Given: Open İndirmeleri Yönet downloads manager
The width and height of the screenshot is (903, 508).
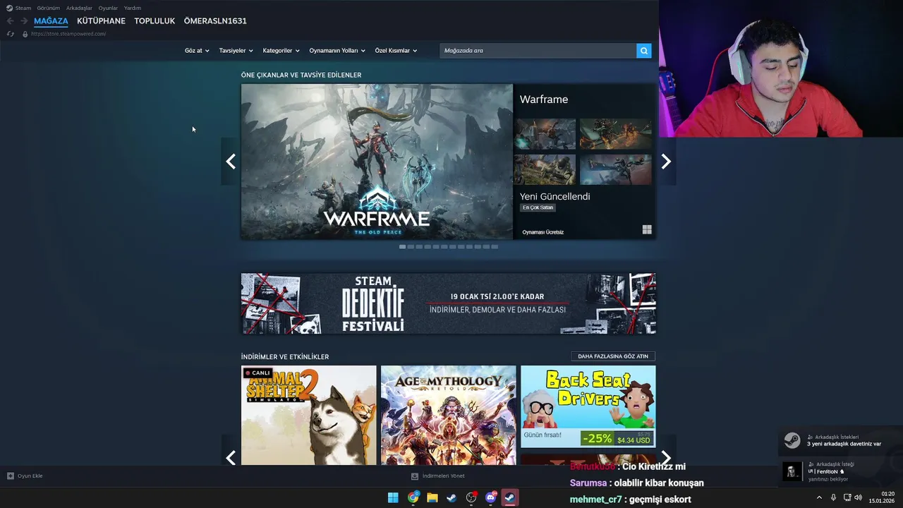Looking at the screenshot, I should coord(438,476).
